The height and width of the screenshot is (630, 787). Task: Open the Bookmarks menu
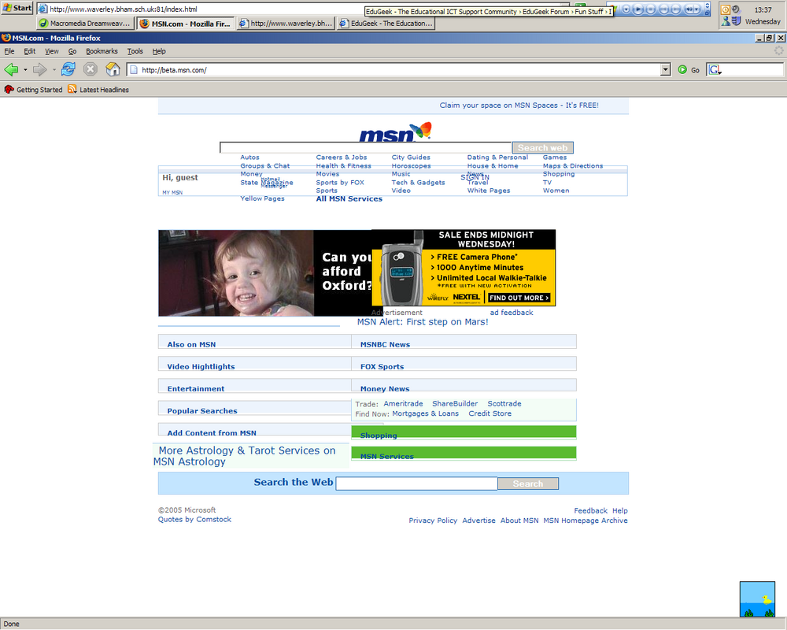102,51
